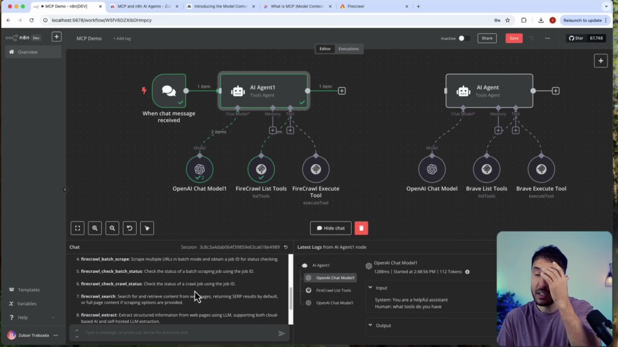Select AI Agent1 in the logs tree

(x=321, y=265)
